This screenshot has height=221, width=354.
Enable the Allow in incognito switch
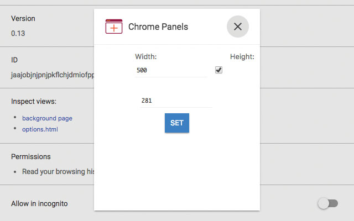tap(327, 204)
